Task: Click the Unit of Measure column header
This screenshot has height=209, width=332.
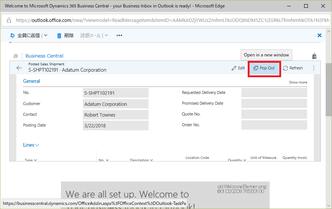Action: coord(263,158)
